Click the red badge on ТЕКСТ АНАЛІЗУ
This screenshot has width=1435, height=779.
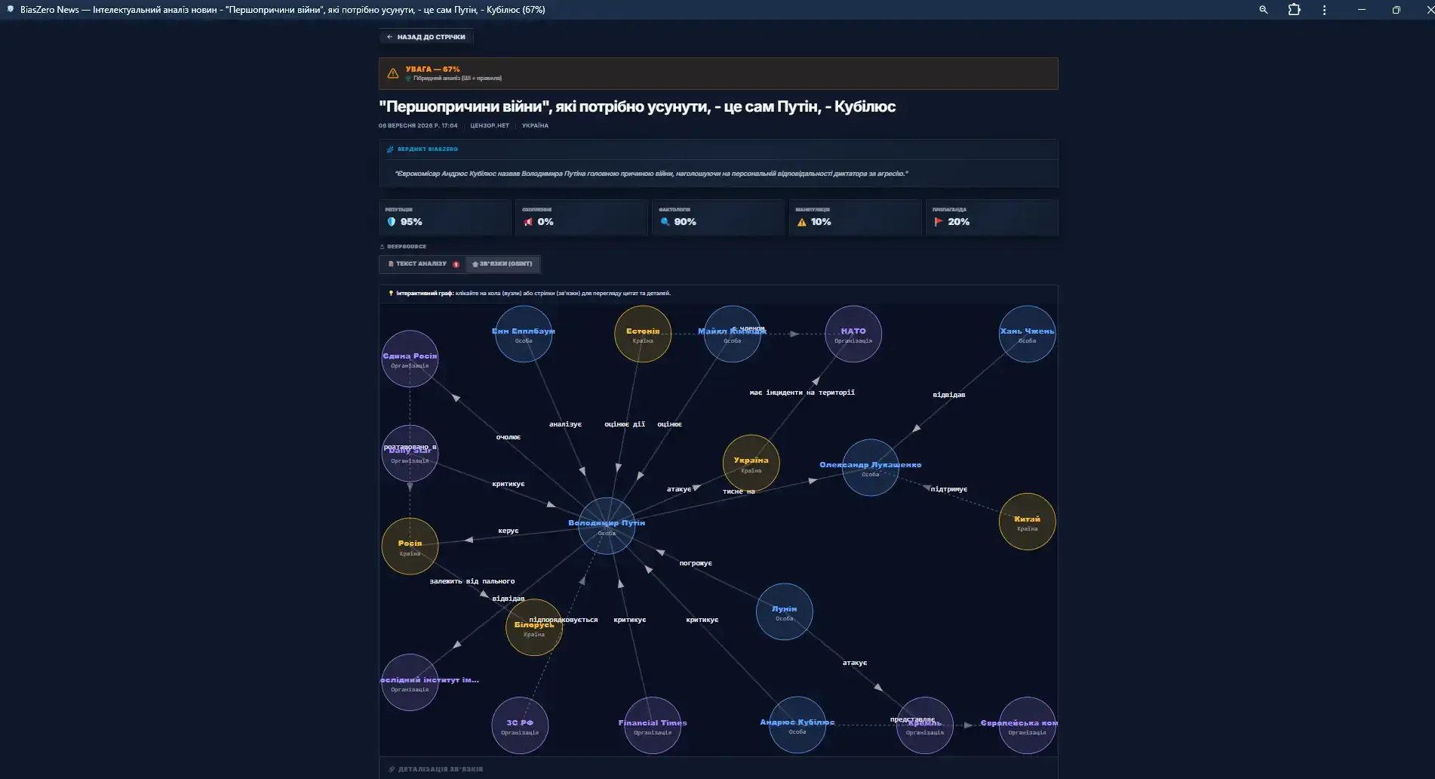click(x=456, y=264)
